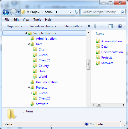Open the Tools menu
This screenshot has height=129, width=128.
coord(37,20)
